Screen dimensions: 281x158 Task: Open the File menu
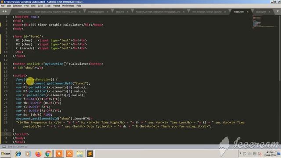point(3,6)
